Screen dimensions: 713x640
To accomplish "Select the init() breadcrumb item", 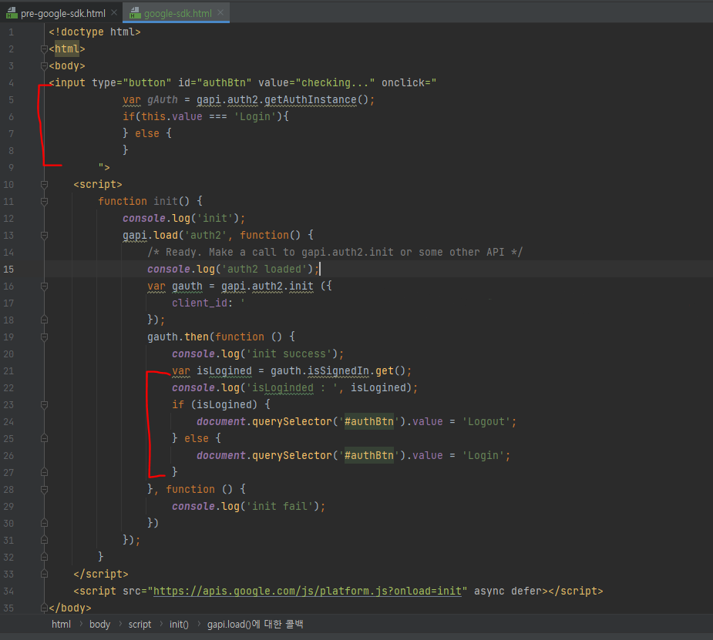I will (x=179, y=624).
